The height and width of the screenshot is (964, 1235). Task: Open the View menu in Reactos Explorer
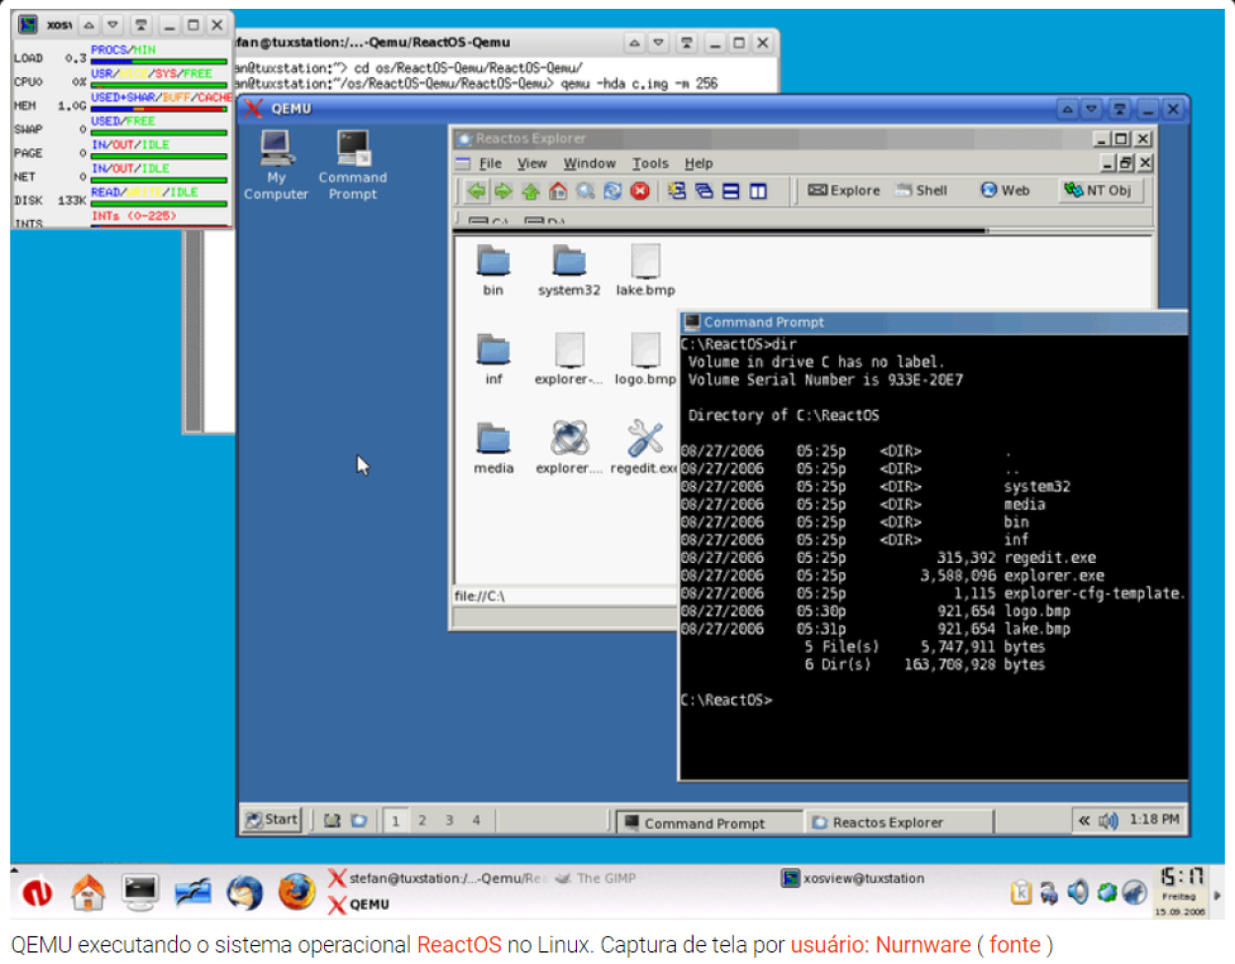532,163
